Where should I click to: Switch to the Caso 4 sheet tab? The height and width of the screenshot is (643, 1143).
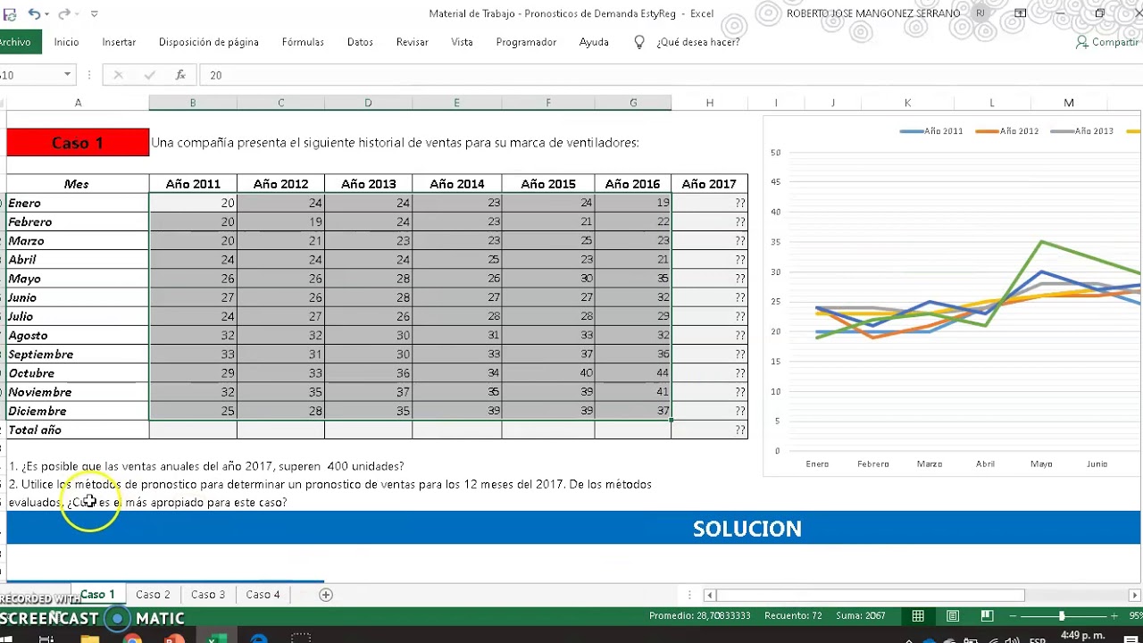click(263, 594)
